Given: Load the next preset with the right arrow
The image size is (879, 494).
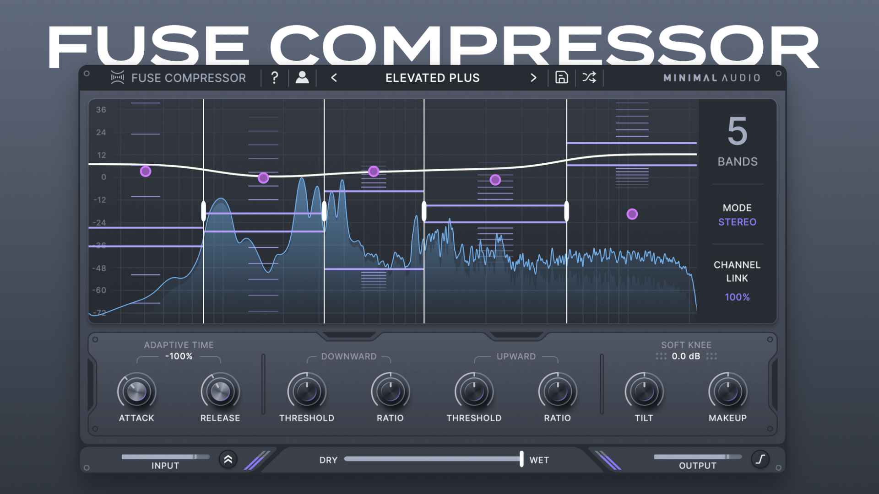Looking at the screenshot, I should (533, 78).
